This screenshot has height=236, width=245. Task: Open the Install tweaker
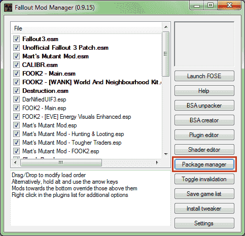coord(204,209)
